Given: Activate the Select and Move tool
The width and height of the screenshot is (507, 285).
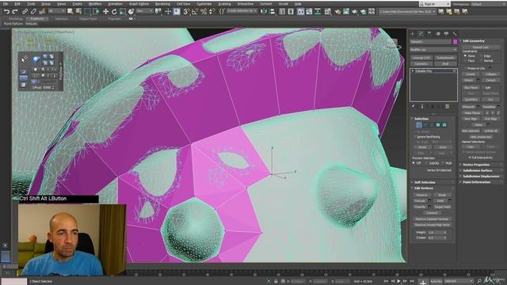Looking at the screenshot, I should pyautogui.click(x=105, y=12).
